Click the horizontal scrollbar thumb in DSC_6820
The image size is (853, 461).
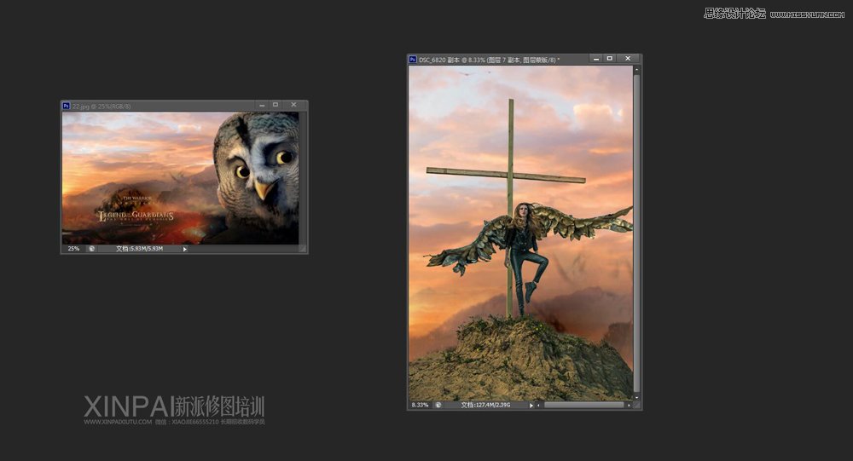(583, 405)
